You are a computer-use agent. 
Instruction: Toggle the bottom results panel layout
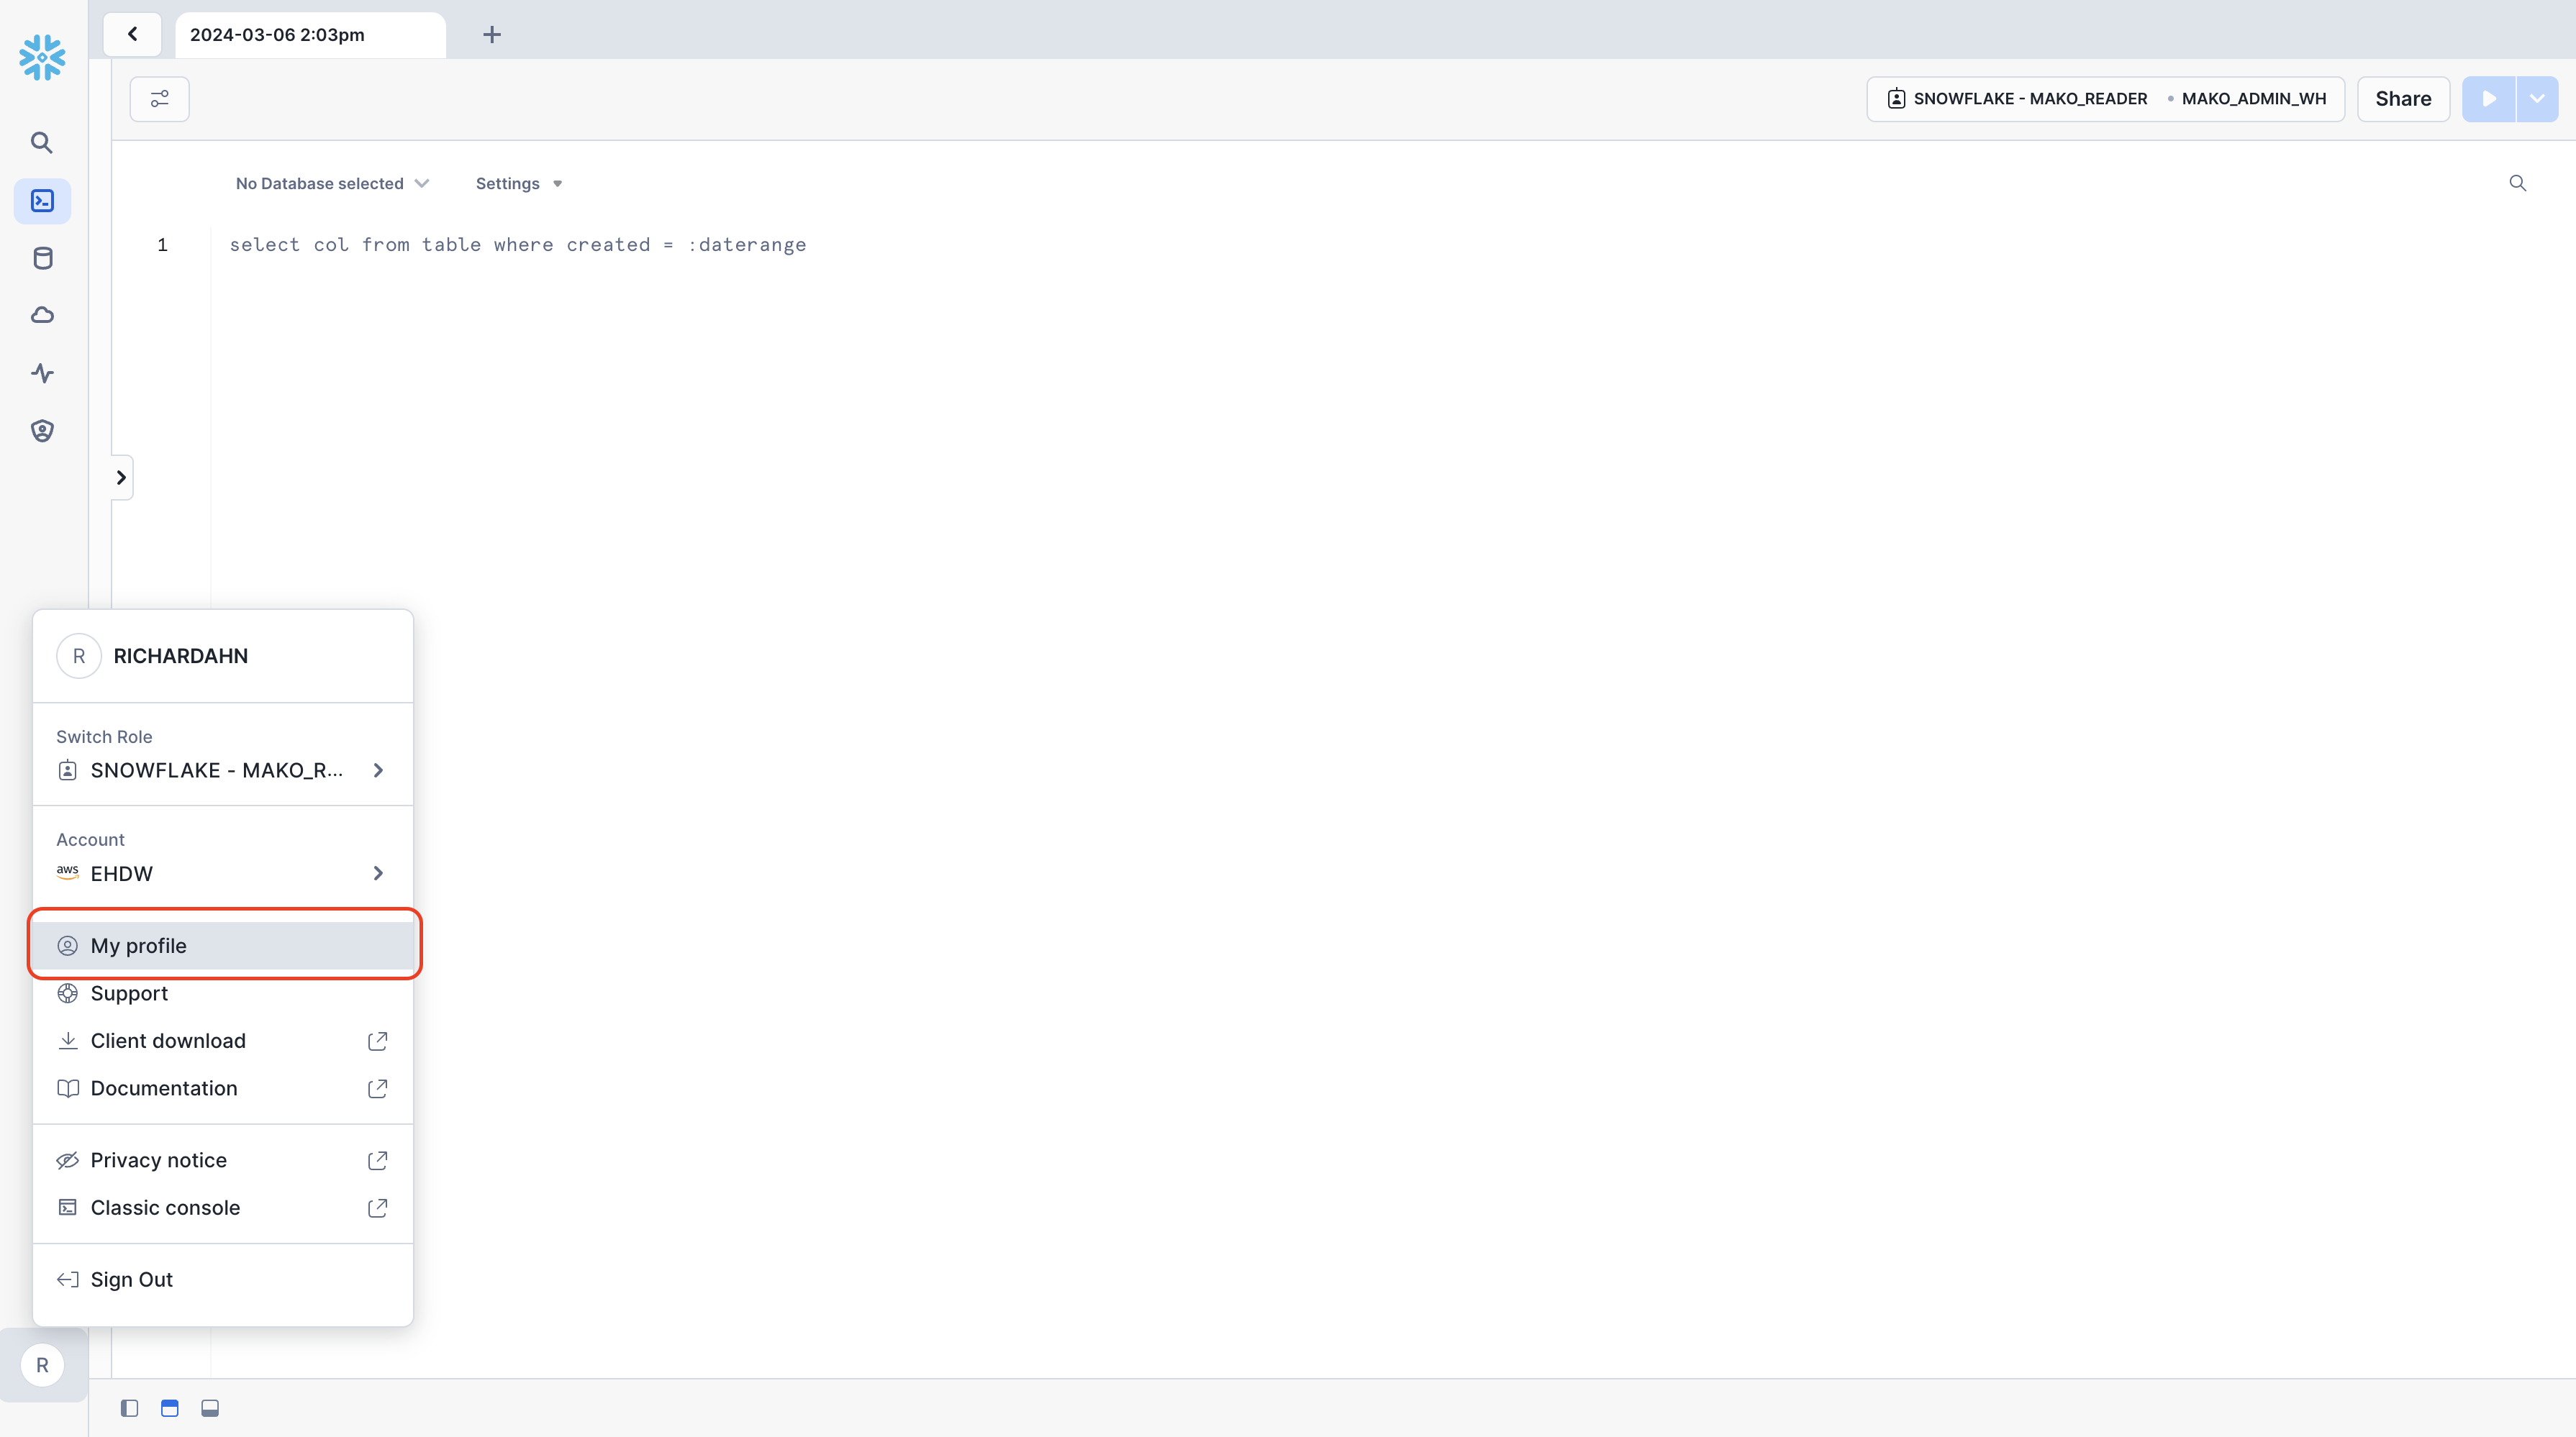(210, 1408)
